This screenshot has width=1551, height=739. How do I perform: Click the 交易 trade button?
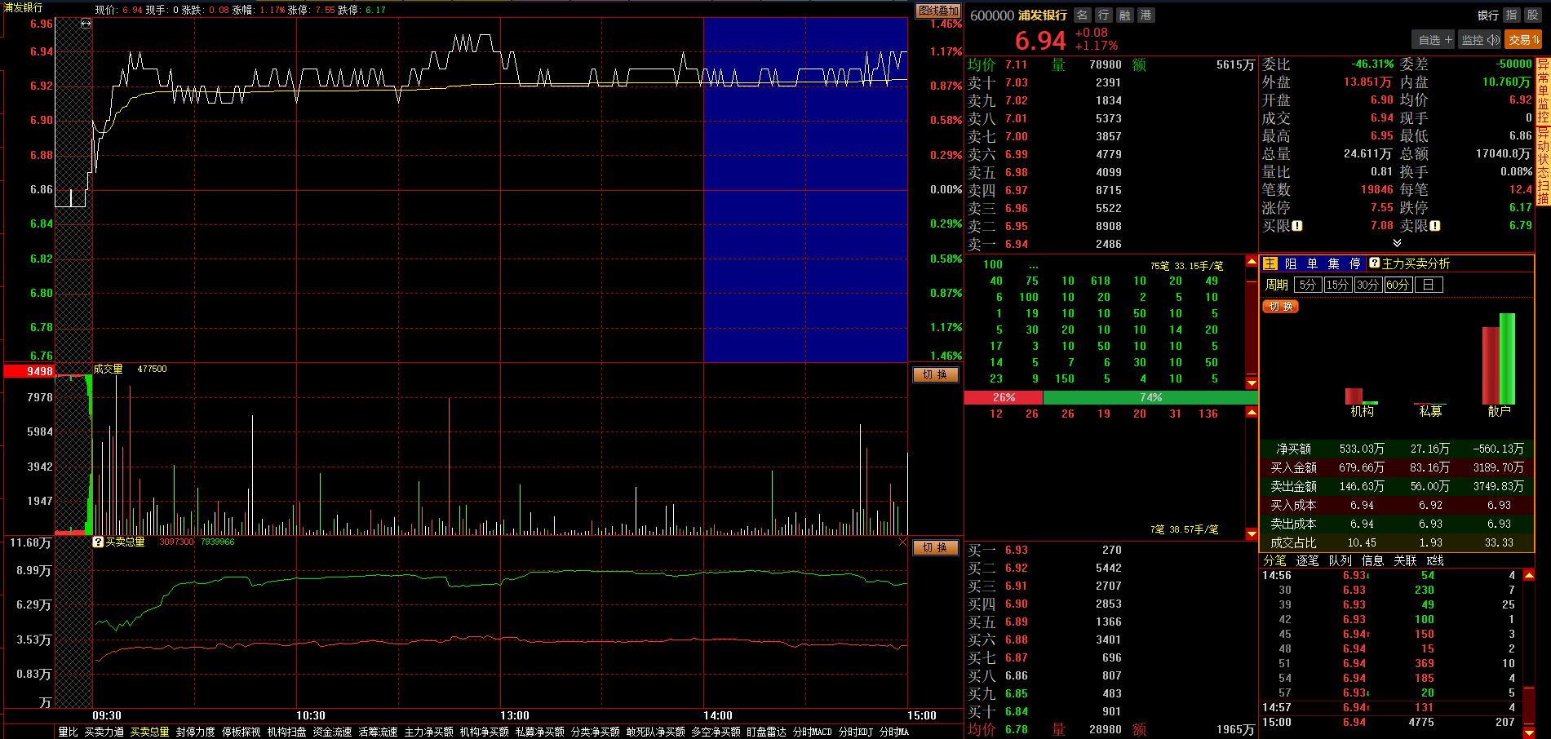point(1523,39)
